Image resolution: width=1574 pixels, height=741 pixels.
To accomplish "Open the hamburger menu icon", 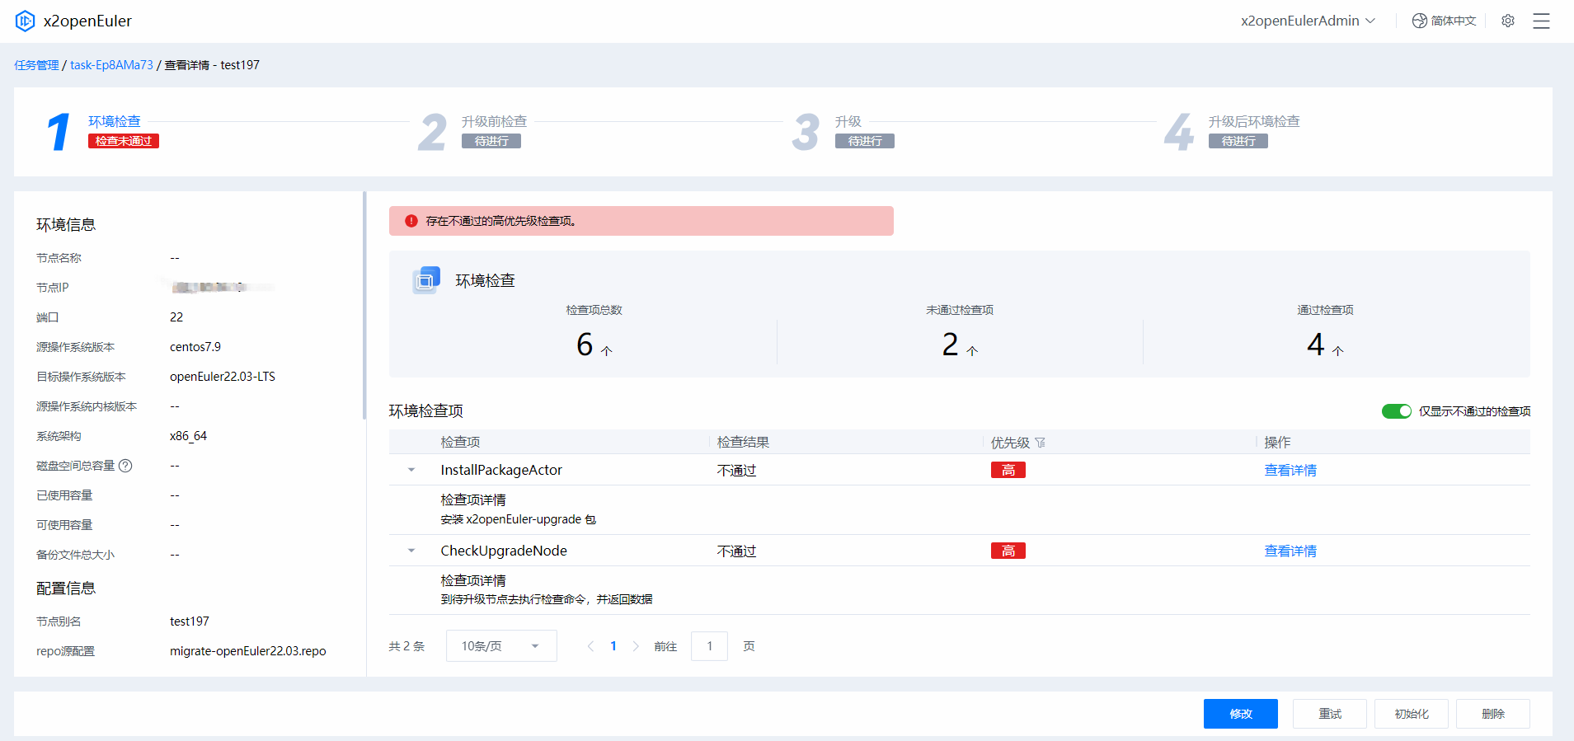I will click(x=1540, y=21).
